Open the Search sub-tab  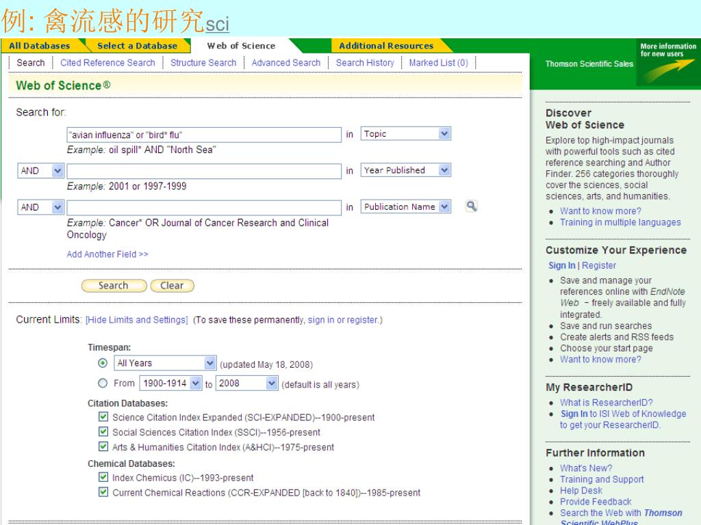coord(31,62)
